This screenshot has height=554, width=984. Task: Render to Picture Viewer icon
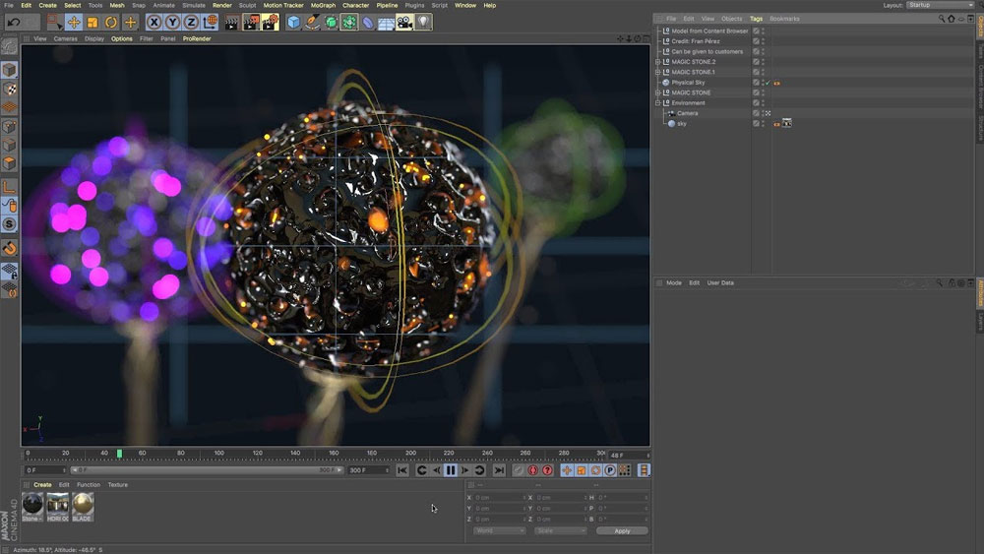point(251,22)
